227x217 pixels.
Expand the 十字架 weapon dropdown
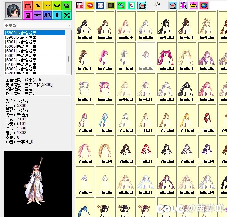68,26
